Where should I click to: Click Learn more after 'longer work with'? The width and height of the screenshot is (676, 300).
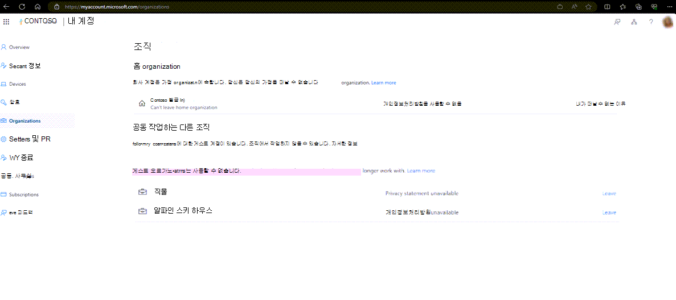pos(421,171)
